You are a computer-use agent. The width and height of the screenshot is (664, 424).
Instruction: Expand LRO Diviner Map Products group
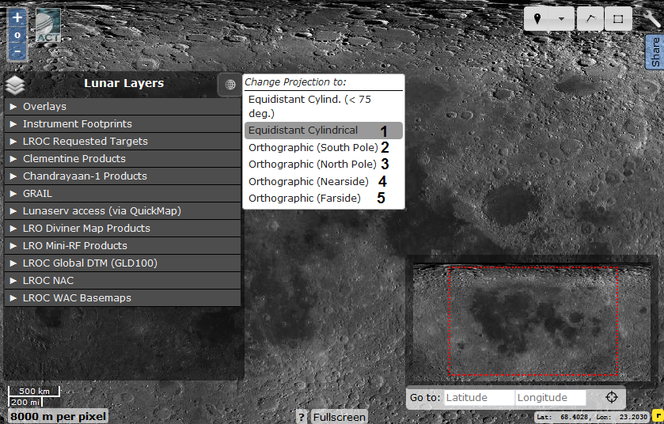point(123,228)
